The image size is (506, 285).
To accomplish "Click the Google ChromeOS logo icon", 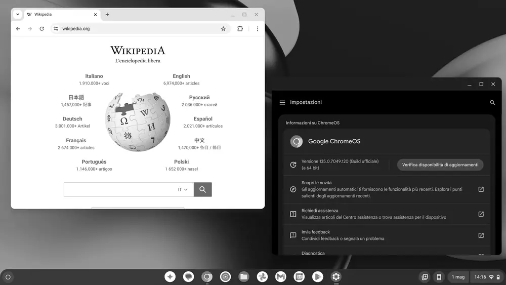I will (296, 141).
